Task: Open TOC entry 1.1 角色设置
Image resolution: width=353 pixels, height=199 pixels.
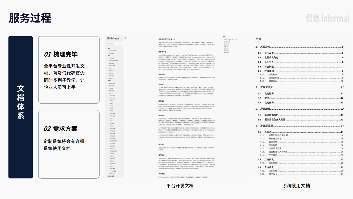Action: point(300,53)
